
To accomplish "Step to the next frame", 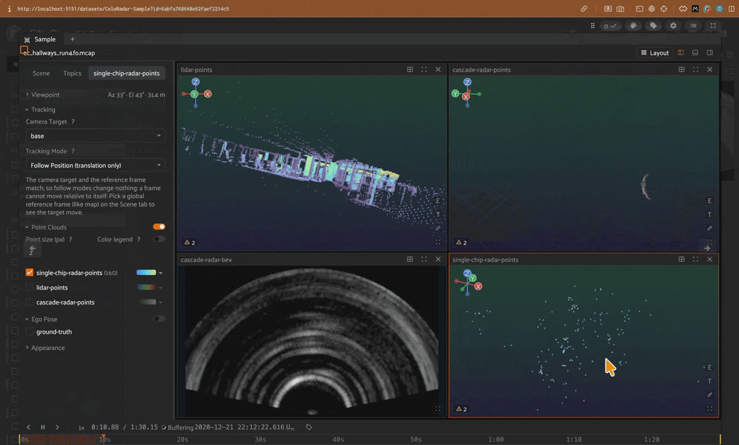I will [x=57, y=427].
